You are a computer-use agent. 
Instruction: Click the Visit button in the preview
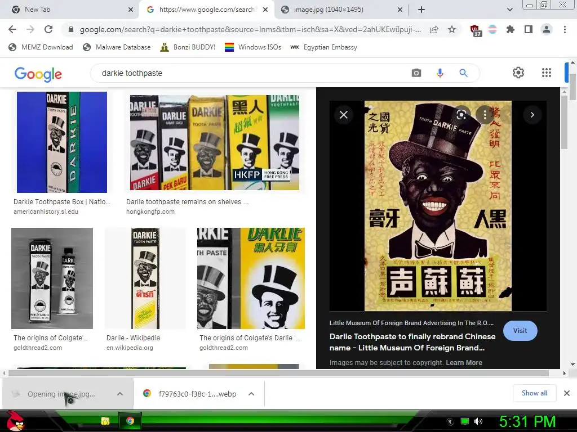(520, 331)
